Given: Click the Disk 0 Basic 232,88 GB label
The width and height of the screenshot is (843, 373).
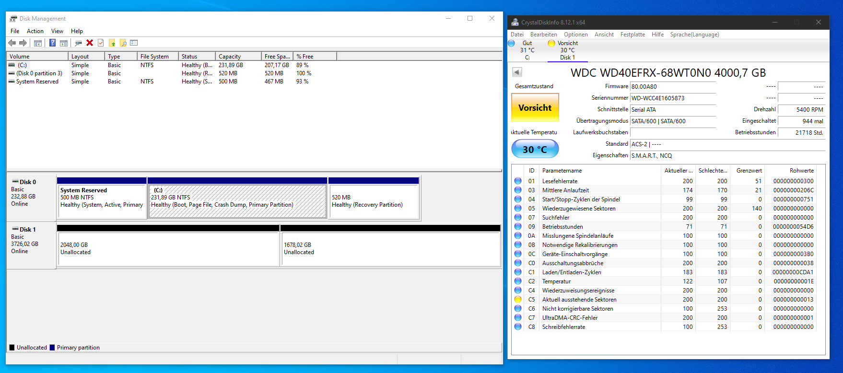Looking at the screenshot, I should [x=31, y=197].
